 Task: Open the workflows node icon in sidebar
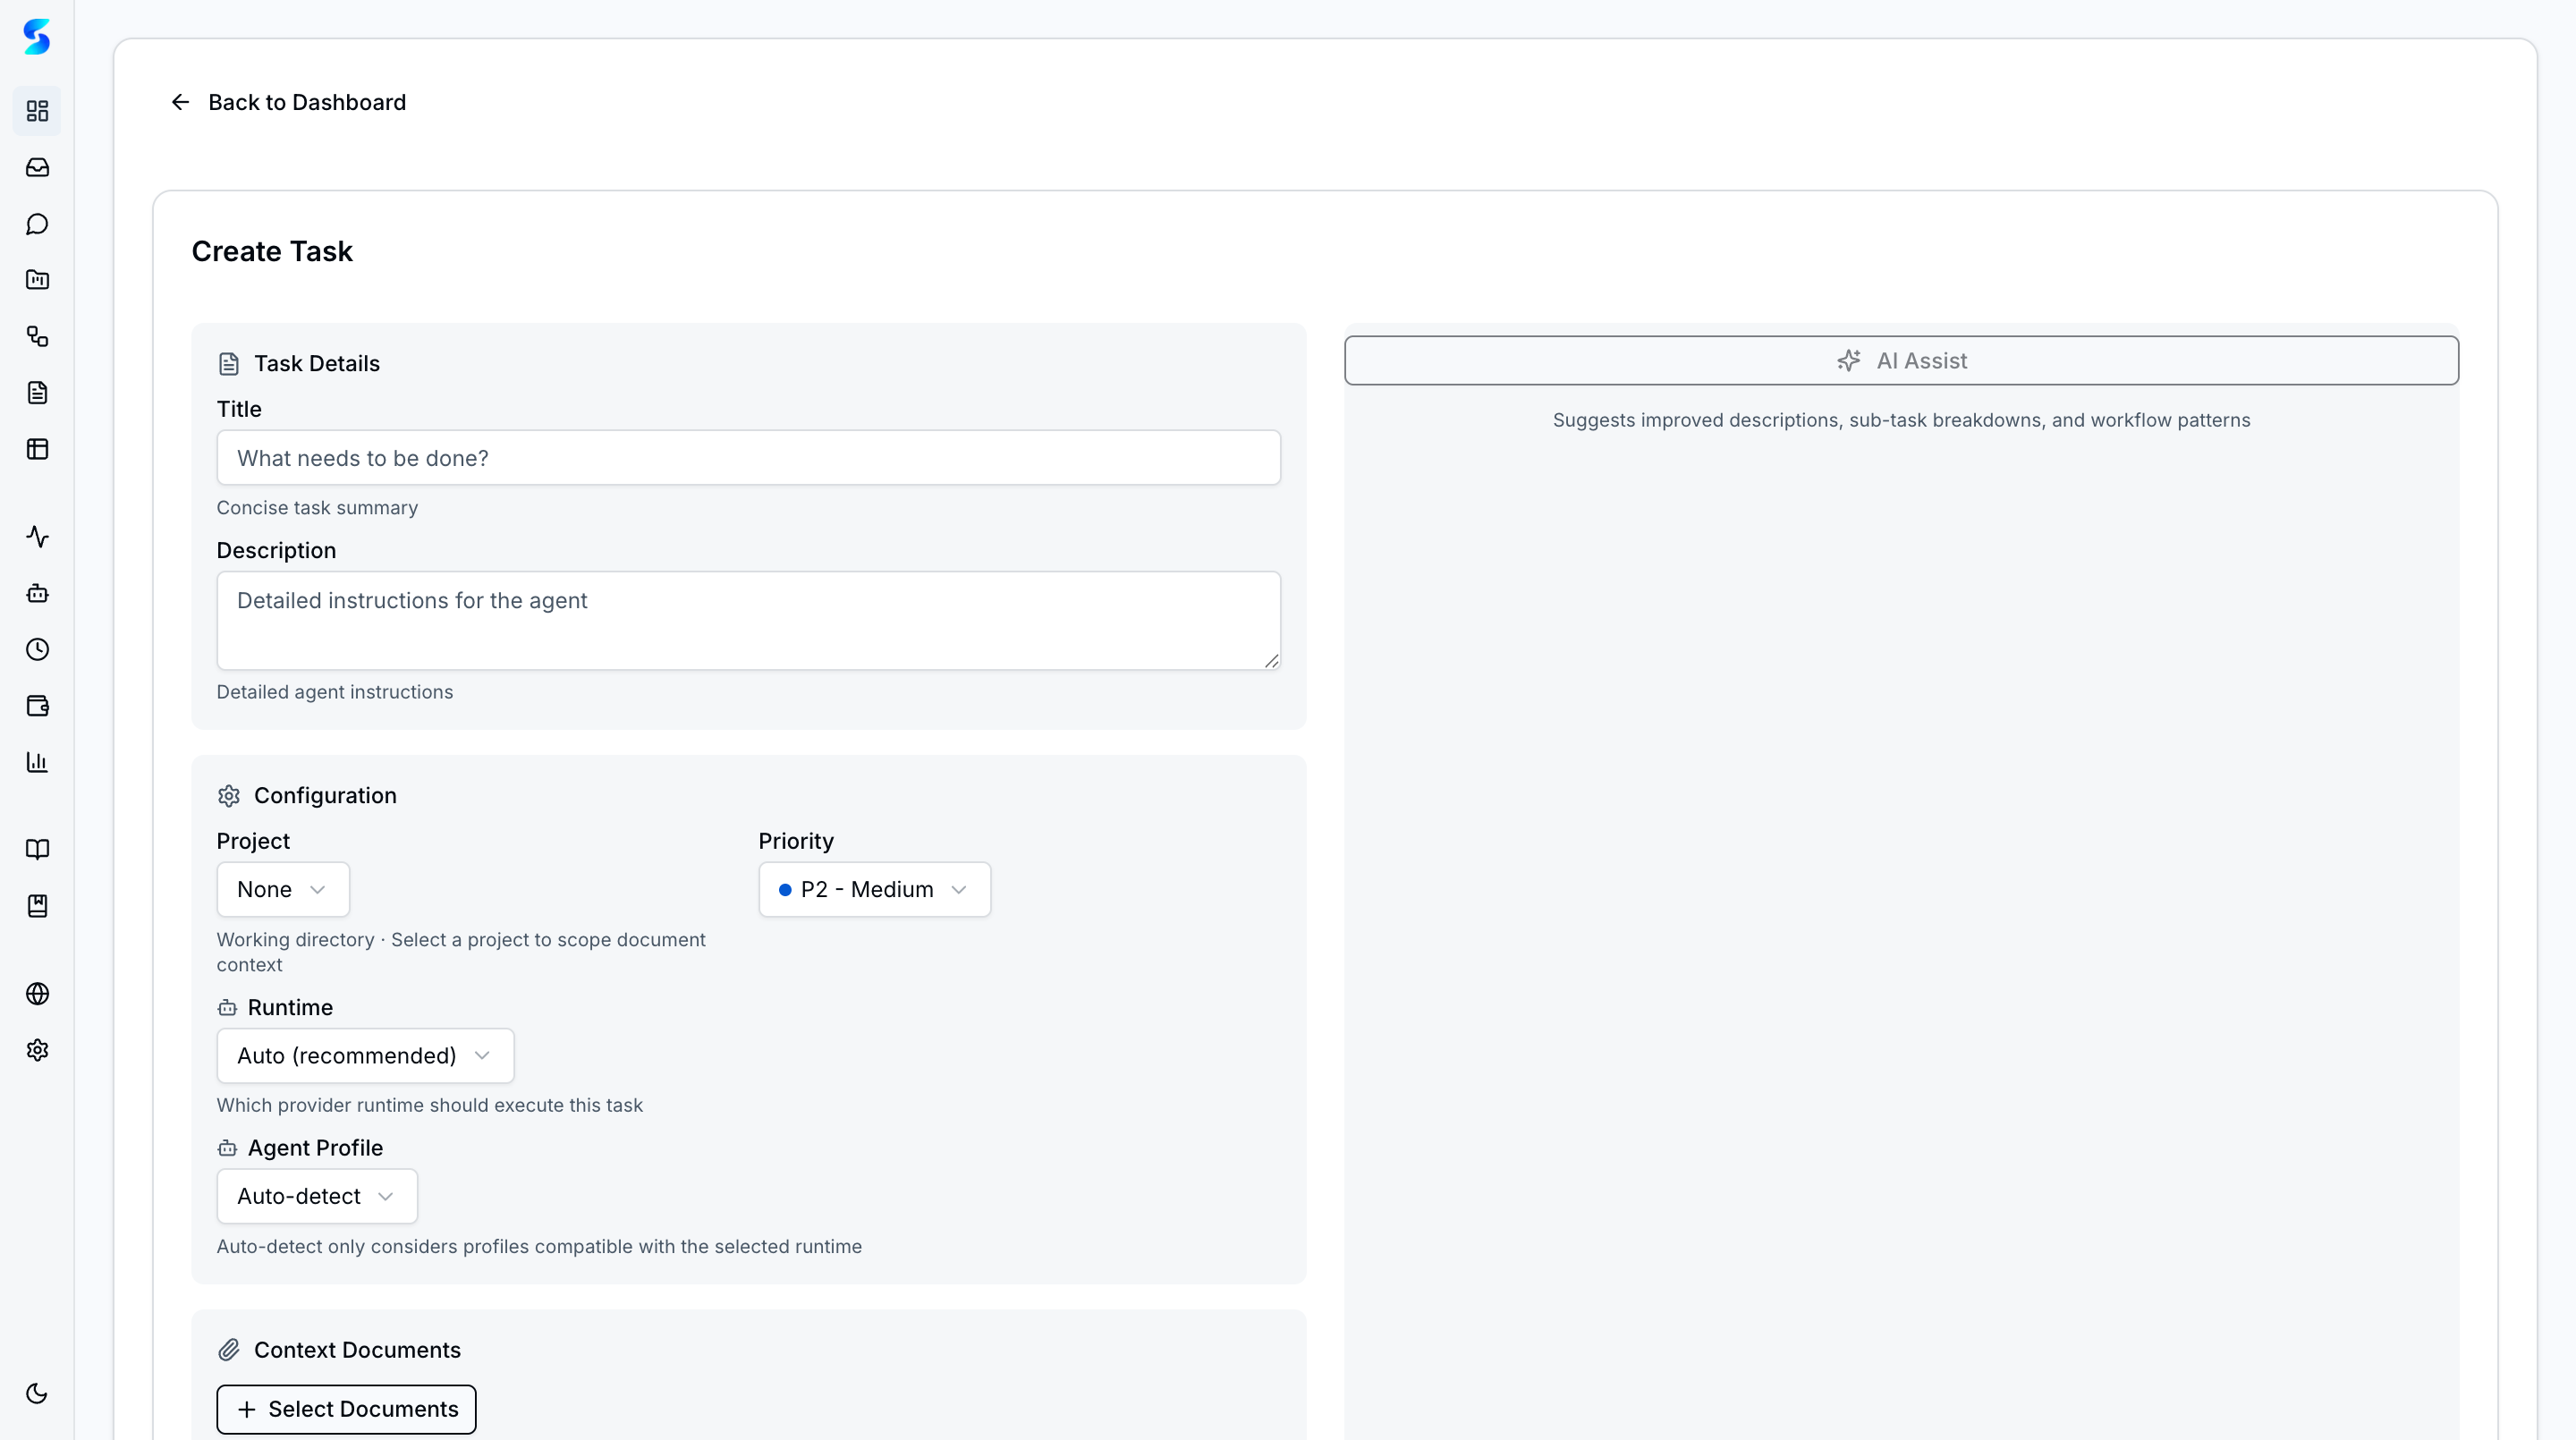click(37, 336)
